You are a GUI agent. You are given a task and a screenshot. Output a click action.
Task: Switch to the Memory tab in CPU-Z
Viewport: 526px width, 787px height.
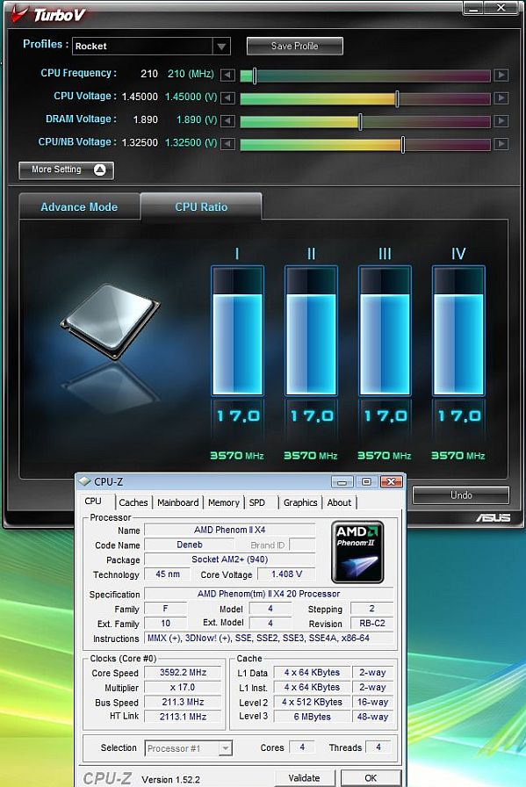pos(223,502)
